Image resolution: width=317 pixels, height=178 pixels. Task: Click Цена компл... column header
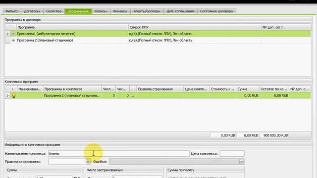pos(196,89)
